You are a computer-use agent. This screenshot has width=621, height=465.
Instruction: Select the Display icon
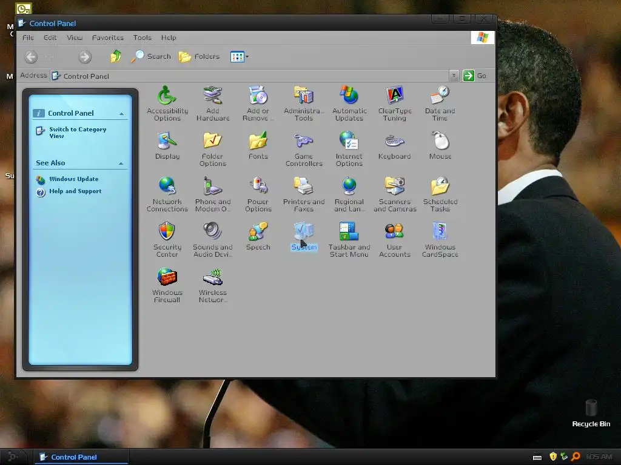167,145
